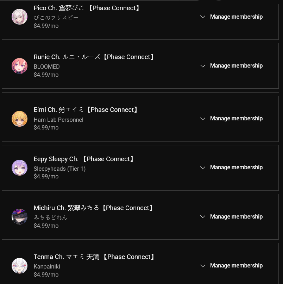This screenshot has width=283, height=284.
Task: Click Manage membership for Eimi Ch.
Action: (x=236, y=119)
